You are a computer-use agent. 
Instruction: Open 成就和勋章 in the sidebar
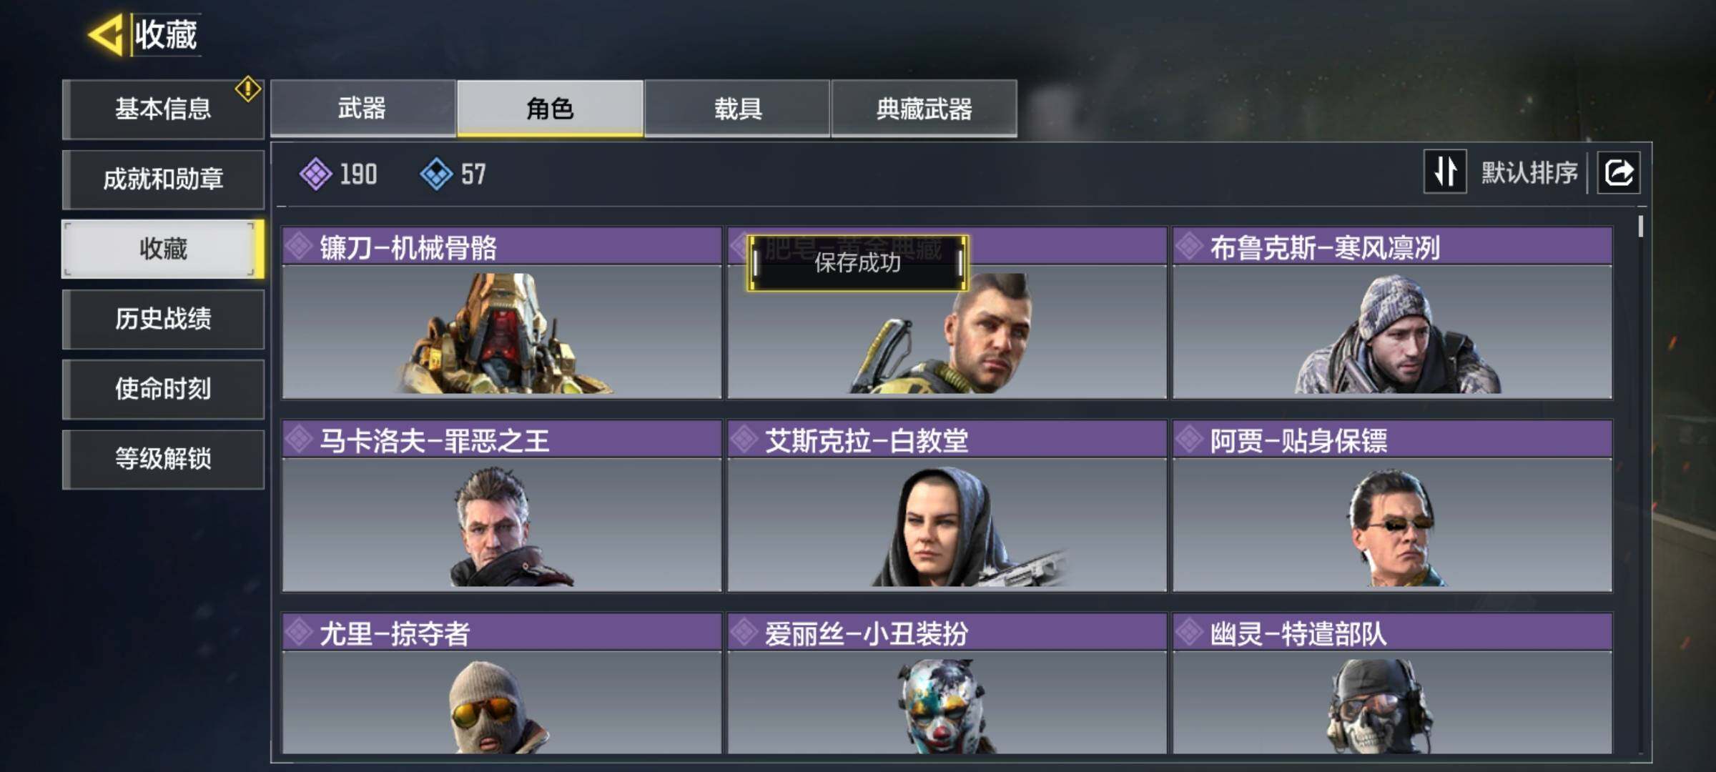pos(163,179)
